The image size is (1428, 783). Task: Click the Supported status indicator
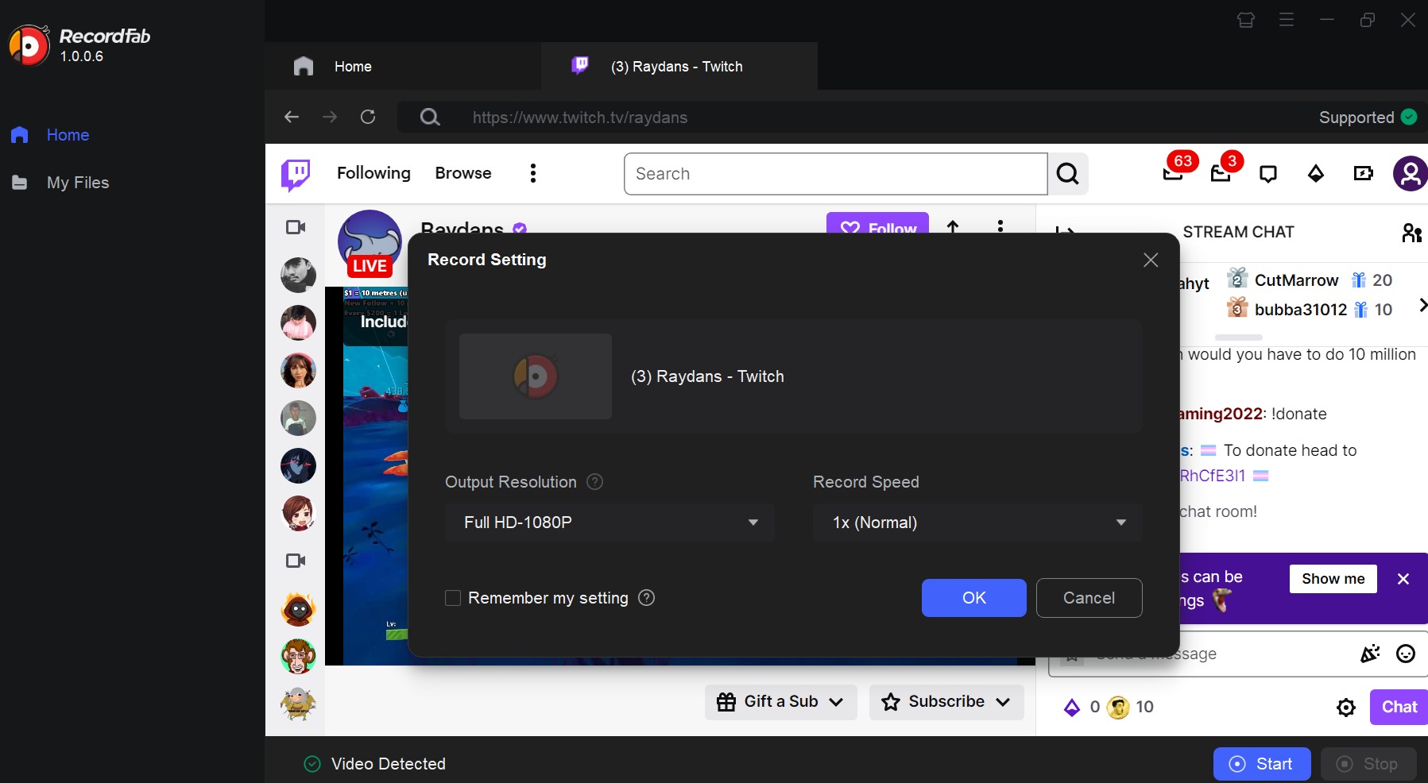click(x=1368, y=118)
